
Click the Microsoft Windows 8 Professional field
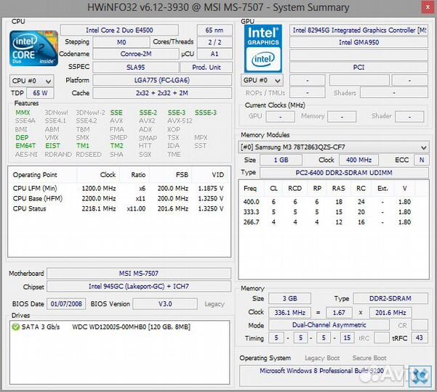pyautogui.click(x=322, y=375)
